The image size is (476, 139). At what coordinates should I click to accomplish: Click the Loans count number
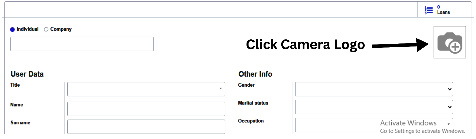click(439, 7)
